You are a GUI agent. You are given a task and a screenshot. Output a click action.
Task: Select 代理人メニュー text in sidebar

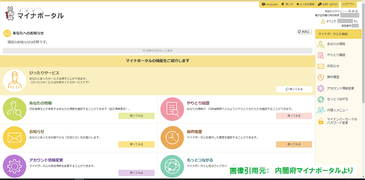pyautogui.click(x=338, y=110)
